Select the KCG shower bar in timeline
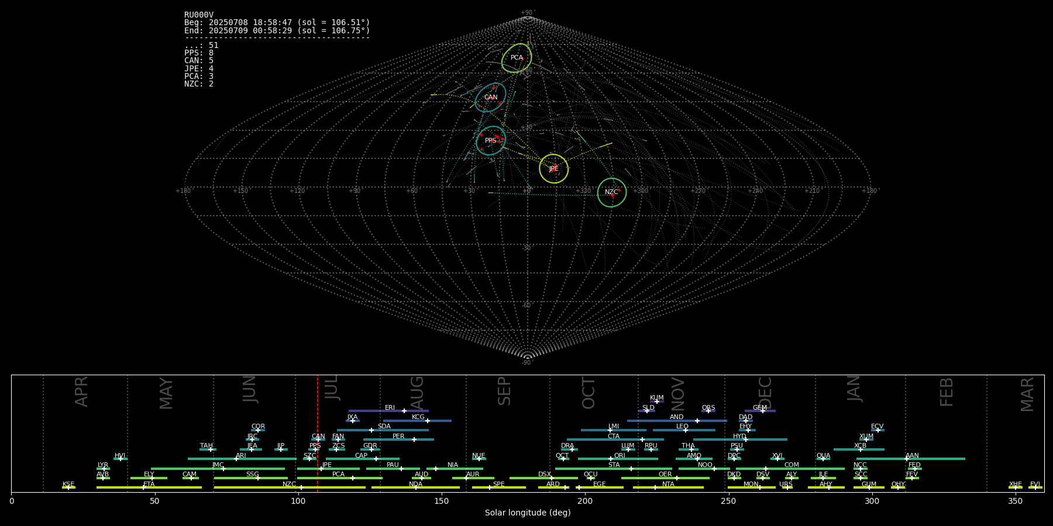This screenshot has height=526, width=1053. (417, 420)
